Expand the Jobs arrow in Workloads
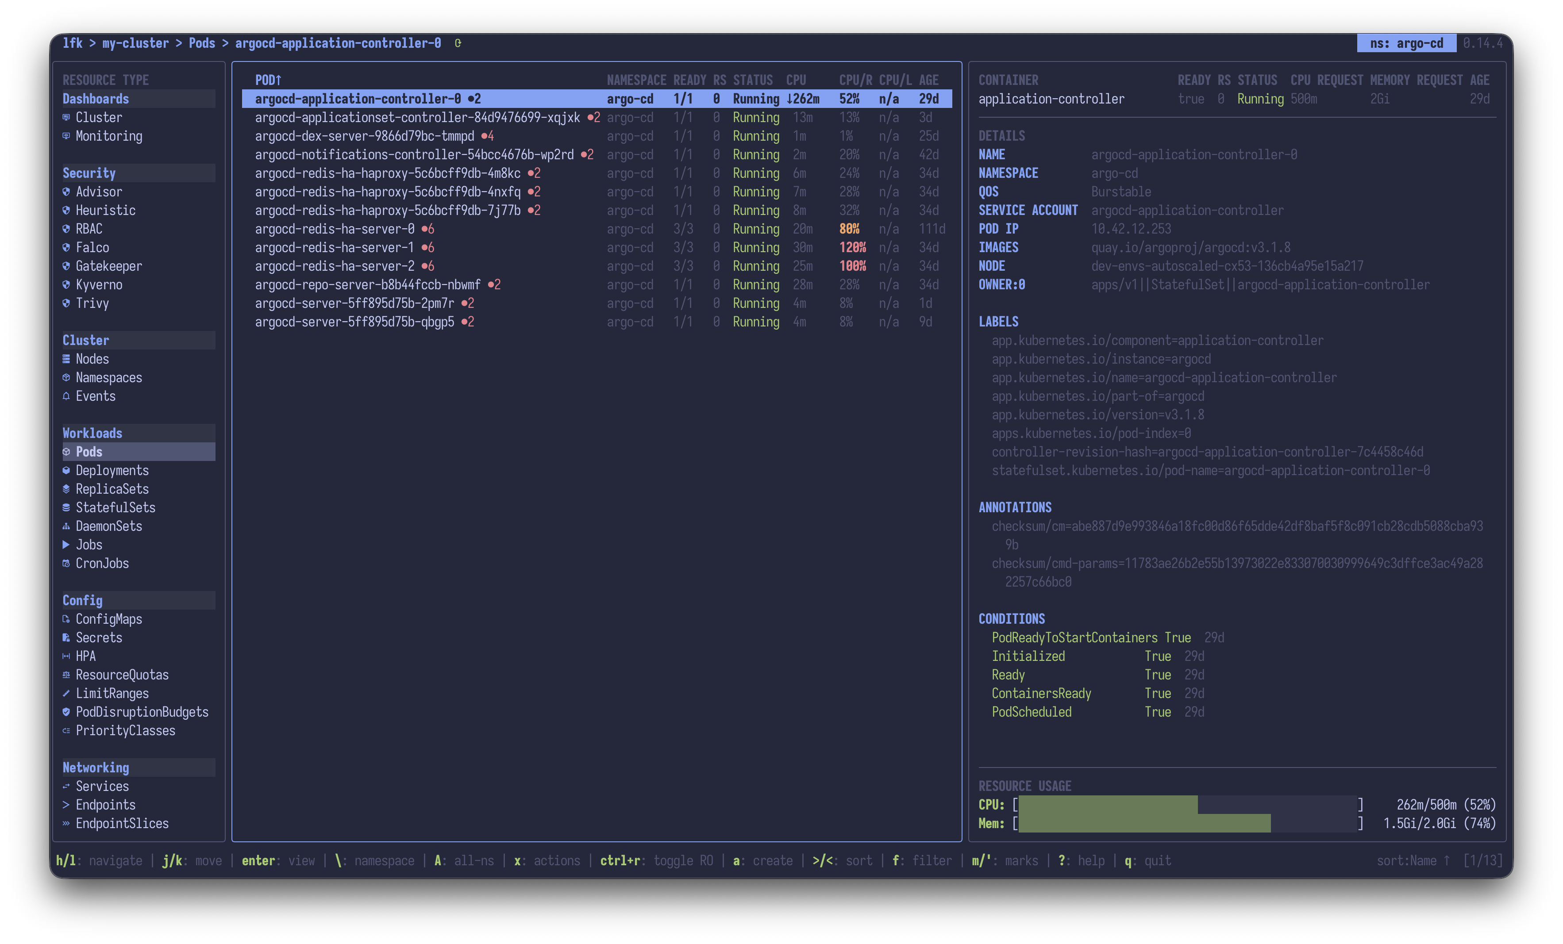The image size is (1563, 944). click(x=66, y=545)
